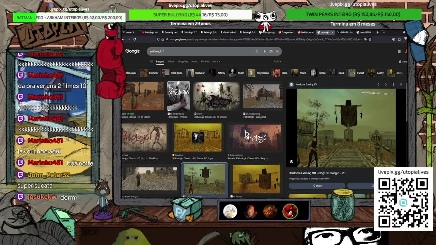Go to the News results tab

click(194, 62)
